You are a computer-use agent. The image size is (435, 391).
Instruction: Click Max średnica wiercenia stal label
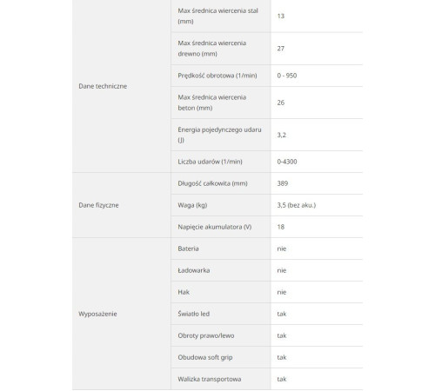click(x=217, y=16)
